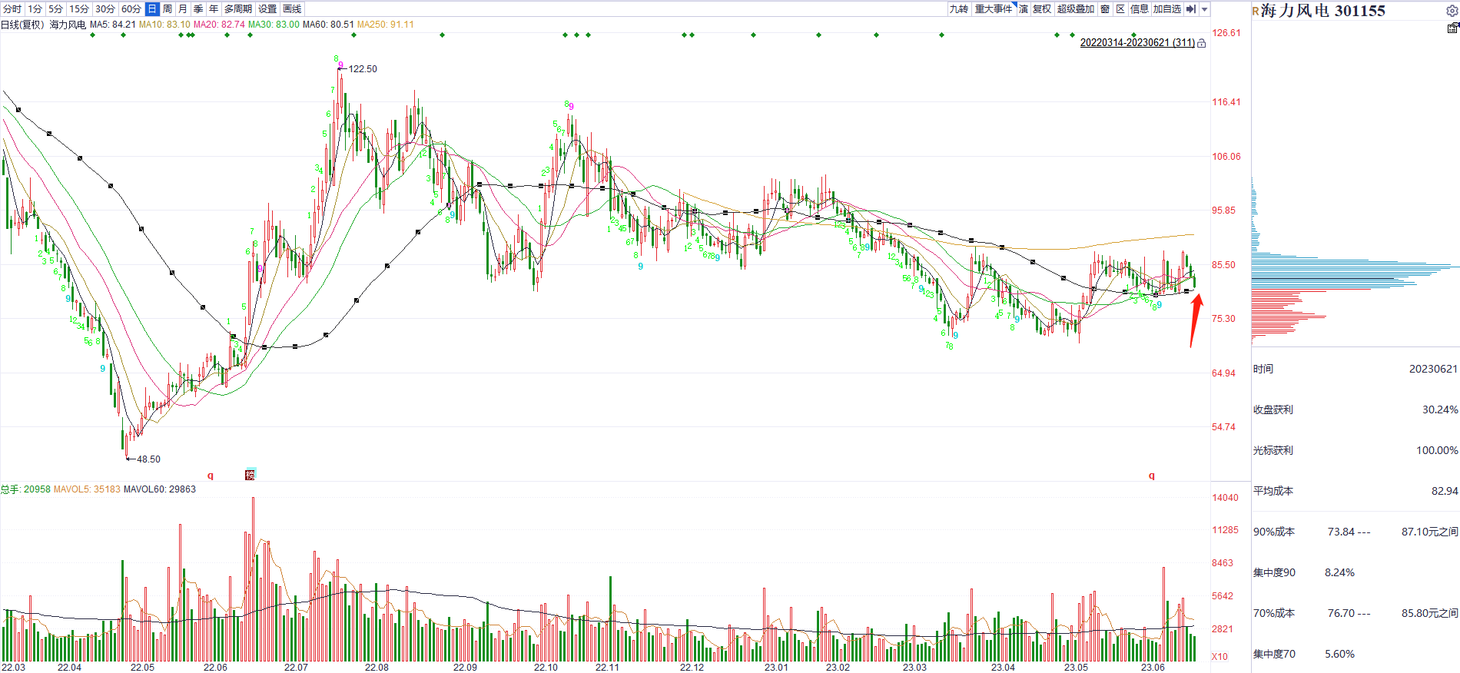Image resolution: width=1460 pixels, height=673 pixels.
Task: Open the 多周期 multi-period view
Action: click(x=238, y=9)
